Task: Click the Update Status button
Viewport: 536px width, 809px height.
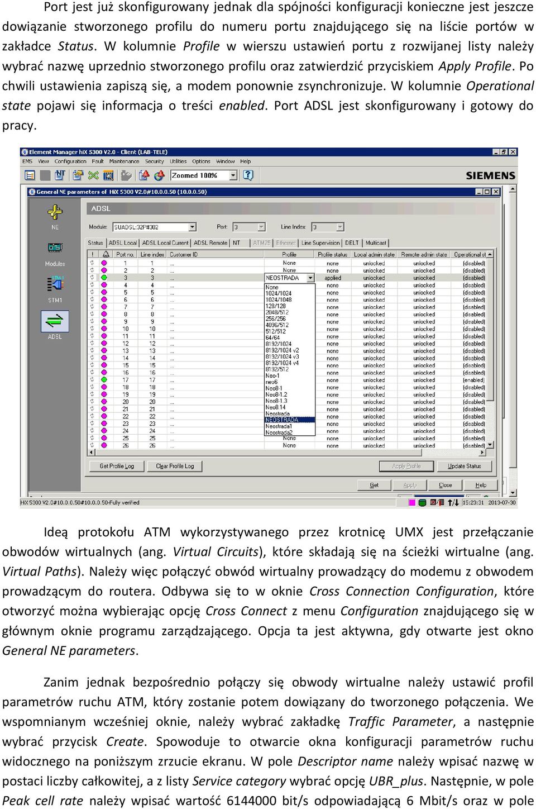Action: tap(464, 466)
